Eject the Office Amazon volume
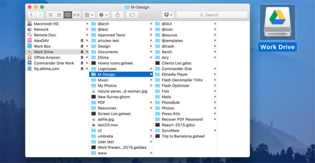Viewport: 315px width, 163px height. tap(82, 58)
